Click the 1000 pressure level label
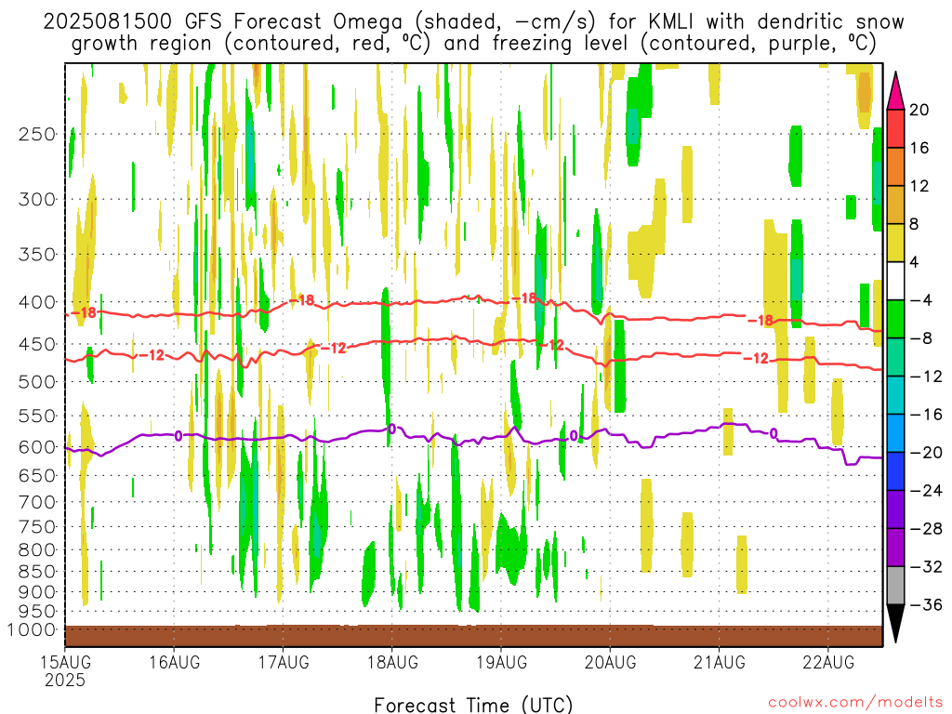Image resolution: width=952 pixels, height=714 pixels. coord(33,629)
